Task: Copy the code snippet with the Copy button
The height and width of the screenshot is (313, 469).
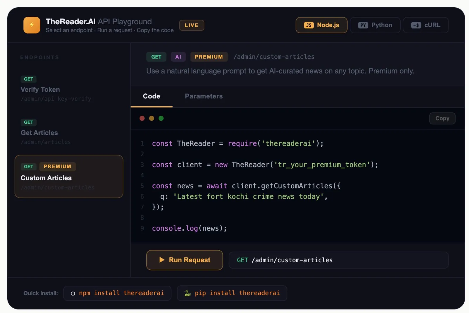Action: [442, 118]
